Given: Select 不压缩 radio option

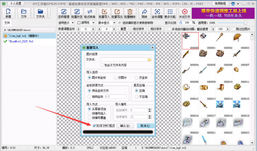Looking at the screenshot, I should 136,96.
